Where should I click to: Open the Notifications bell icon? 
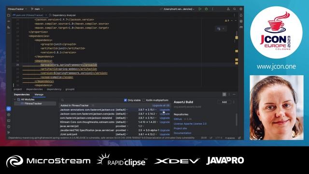click(241, 15)
